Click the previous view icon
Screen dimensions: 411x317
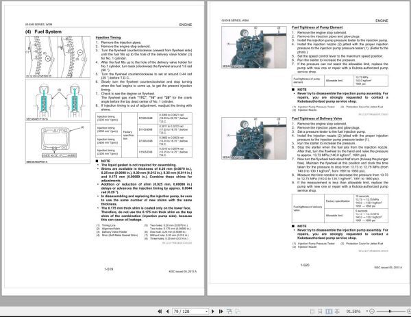click(229, 312)
